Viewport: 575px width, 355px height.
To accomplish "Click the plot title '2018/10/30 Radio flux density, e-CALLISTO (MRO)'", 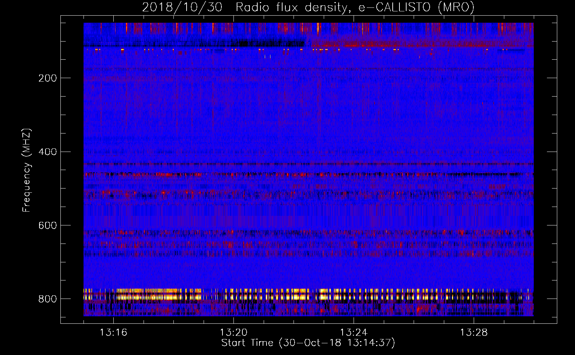I will pos(308,7).
